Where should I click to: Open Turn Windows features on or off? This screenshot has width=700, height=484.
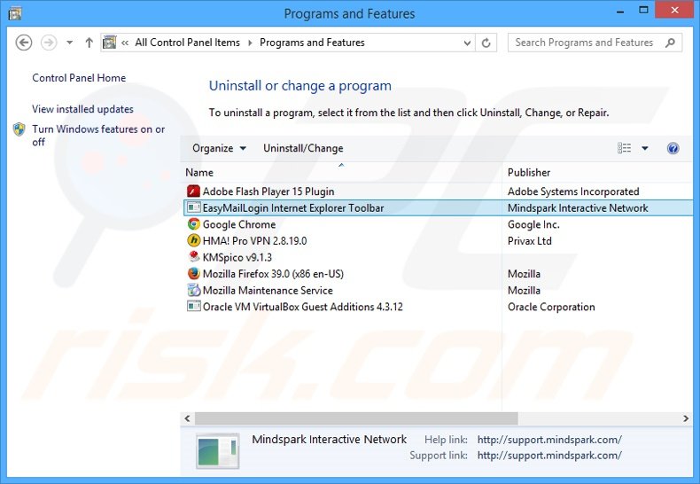click(98, 136)
